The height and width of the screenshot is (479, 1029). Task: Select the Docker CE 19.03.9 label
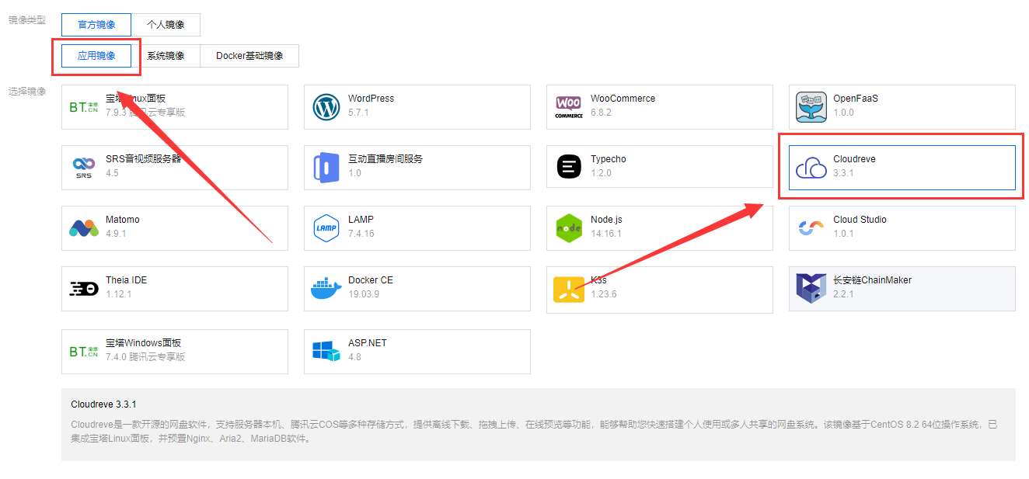371,287
